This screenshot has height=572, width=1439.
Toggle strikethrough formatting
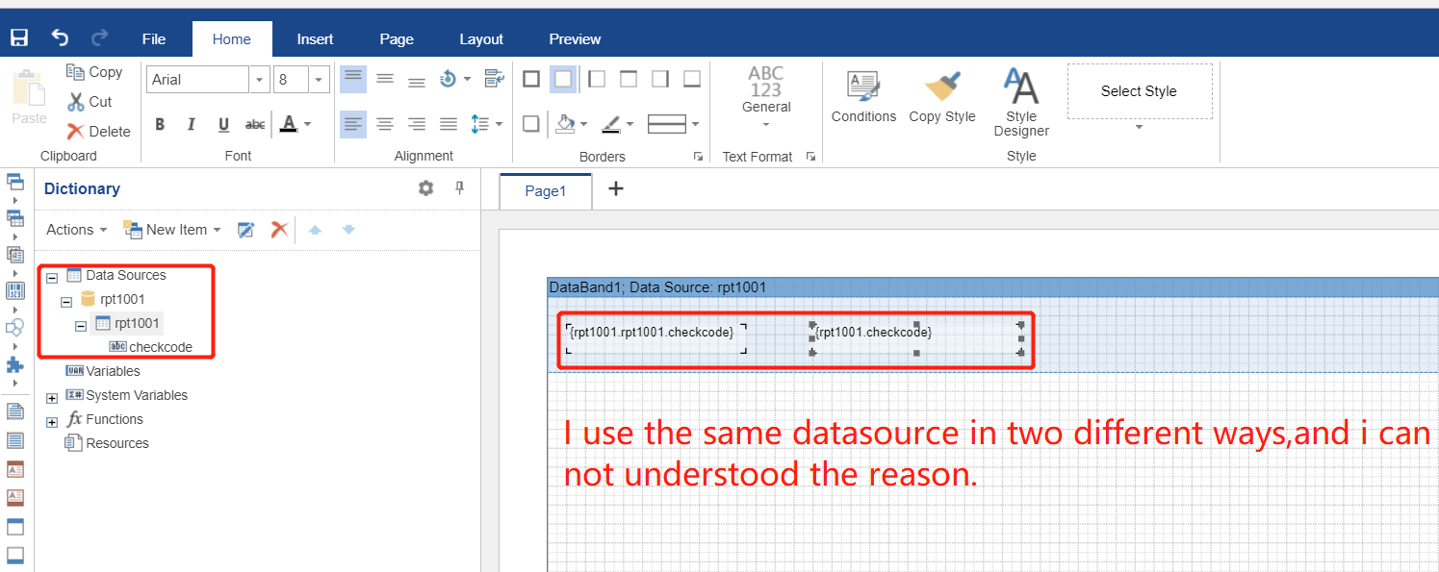coord(255,124)
